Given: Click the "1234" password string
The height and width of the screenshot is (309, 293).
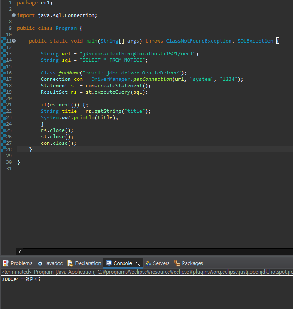Looking at the screenshot, I should pos(229,79).
